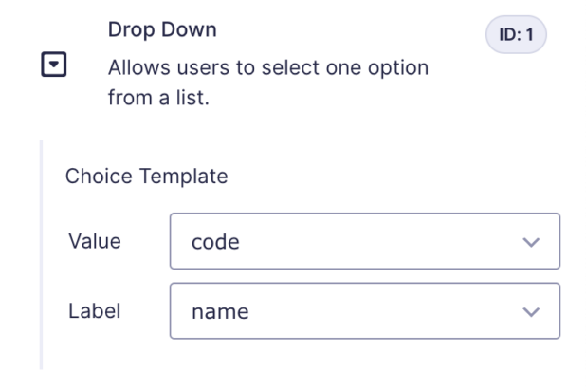Click the code text in the Value box
This screenshot has height=391, width=586.
[x=215, y=242]
